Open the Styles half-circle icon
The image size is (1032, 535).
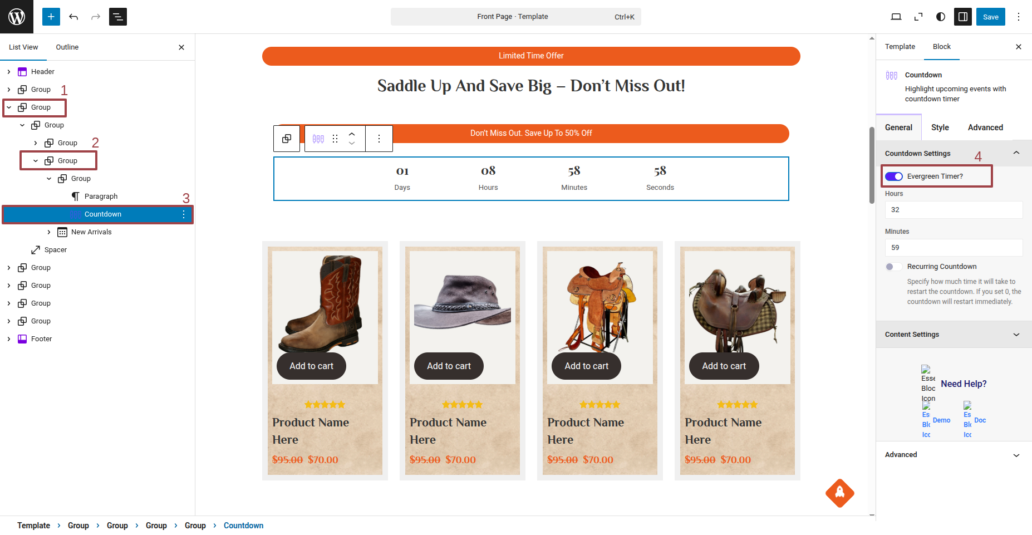pyautogui.click(x=941, y=17)
